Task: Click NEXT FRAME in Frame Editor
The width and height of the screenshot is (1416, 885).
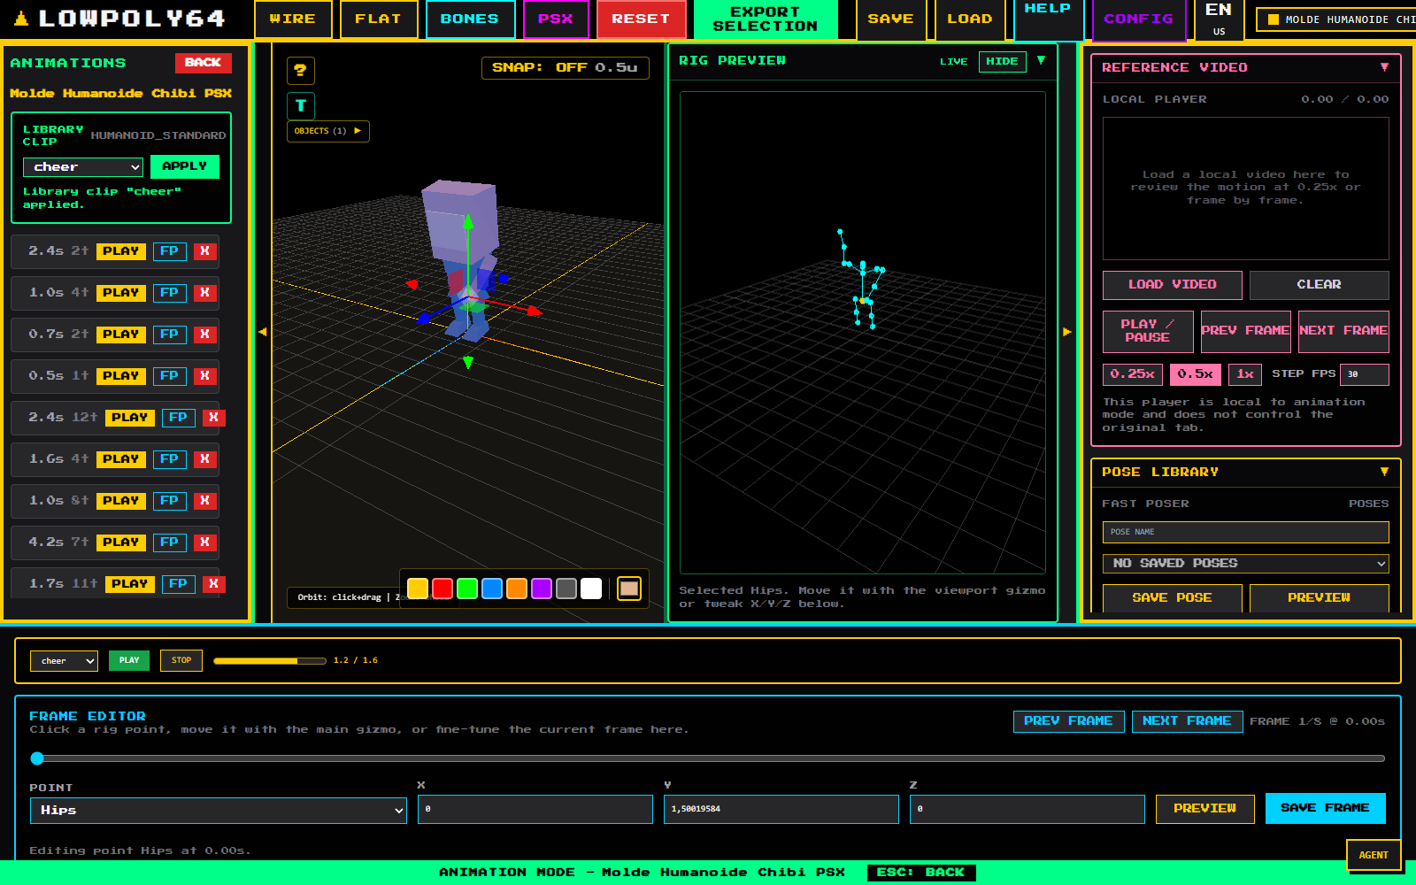Action: 1187,721
